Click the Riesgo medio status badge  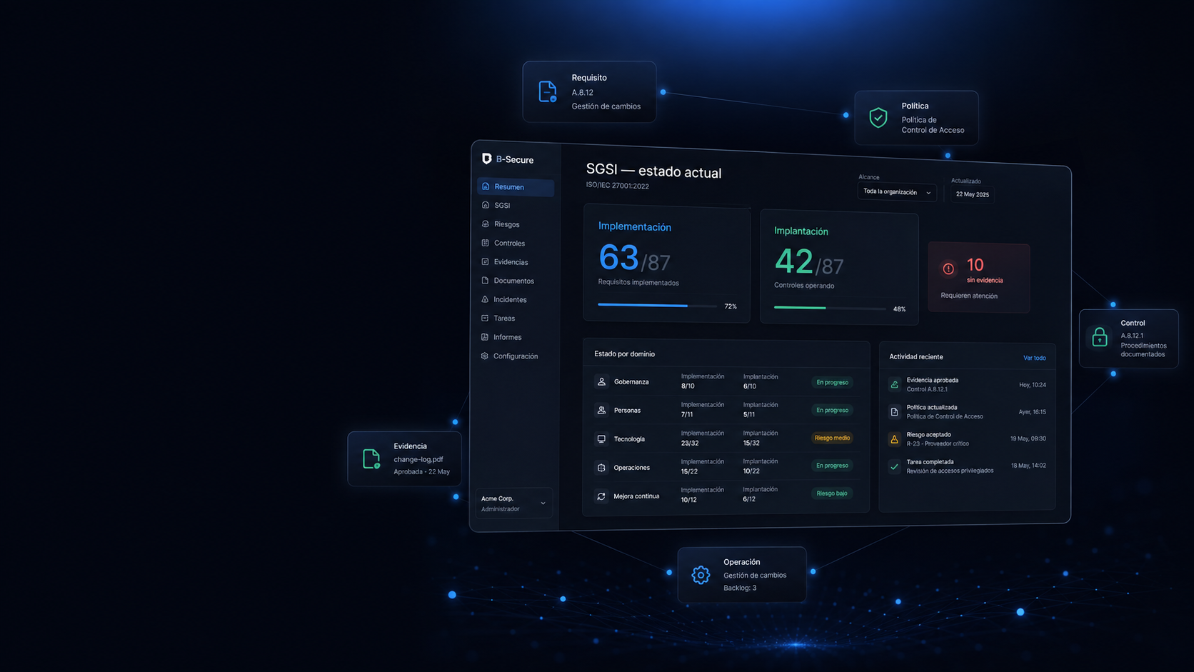point(833,438)
